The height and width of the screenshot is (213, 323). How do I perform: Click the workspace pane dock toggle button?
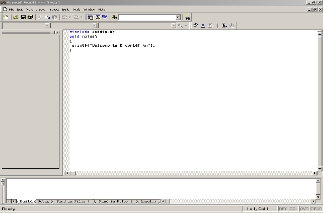(x=53, y=33)
